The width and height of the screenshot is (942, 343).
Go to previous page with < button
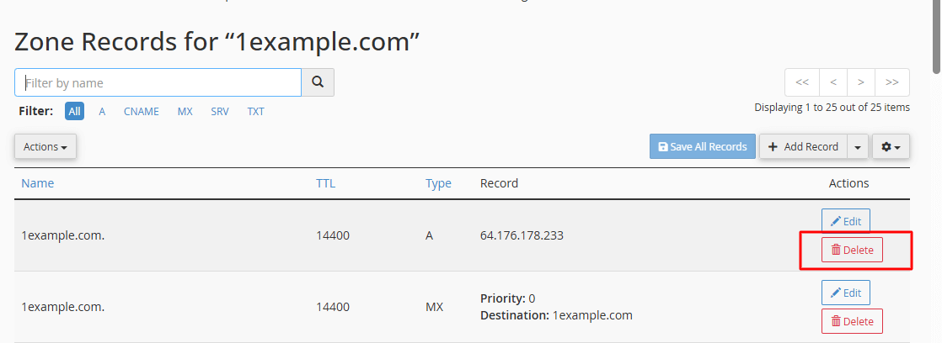[x=832, y=82]
